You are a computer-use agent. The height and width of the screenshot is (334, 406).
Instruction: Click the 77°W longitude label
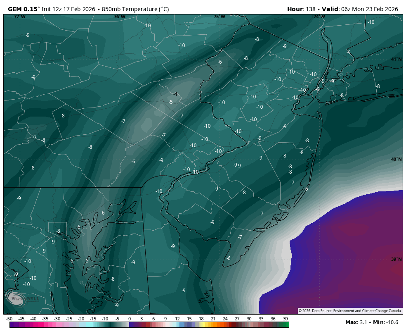click(19, 17)
